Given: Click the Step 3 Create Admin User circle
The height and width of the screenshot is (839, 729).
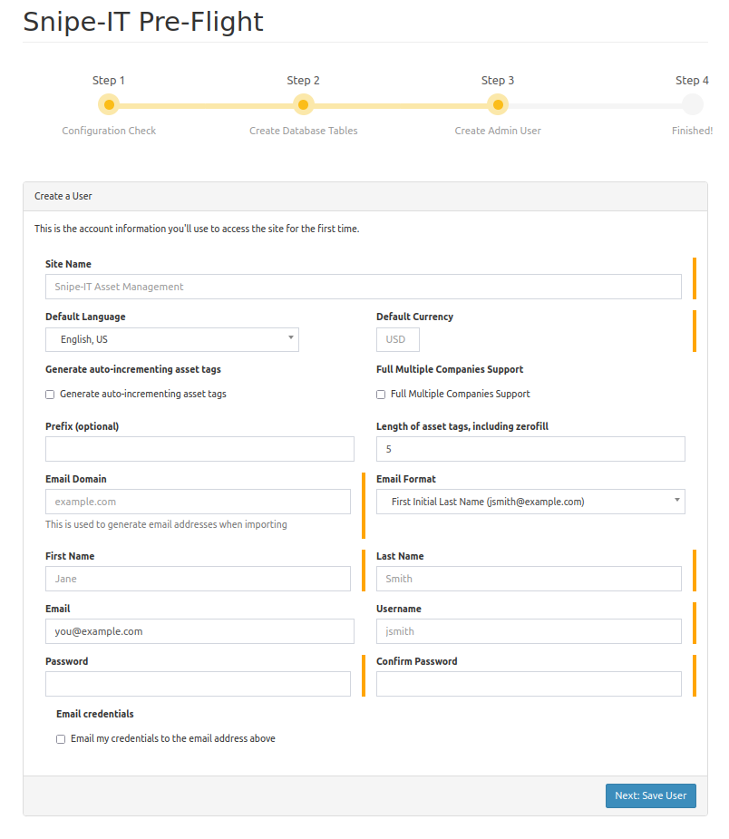Looking at the screenshot, I should (x=498, y=105).
